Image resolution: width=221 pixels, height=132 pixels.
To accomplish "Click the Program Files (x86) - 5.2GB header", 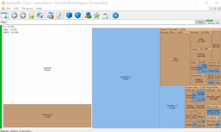I will click(x=190, y=29).
